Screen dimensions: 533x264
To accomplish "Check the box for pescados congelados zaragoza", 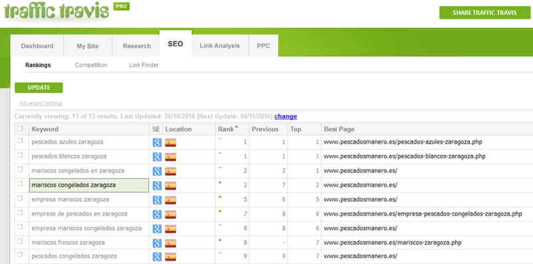I will (x=20, y=255).
